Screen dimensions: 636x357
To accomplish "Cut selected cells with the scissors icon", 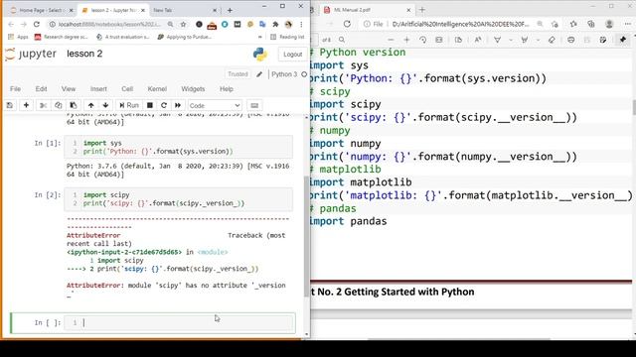I will (x=43, y=105).
